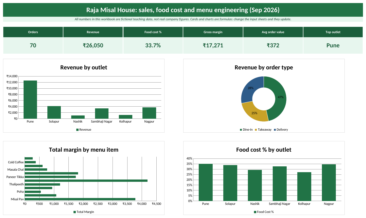Click the Orders card value 70
The height and width of the screenshot is (218, 366).
click(x=33, y=46)
